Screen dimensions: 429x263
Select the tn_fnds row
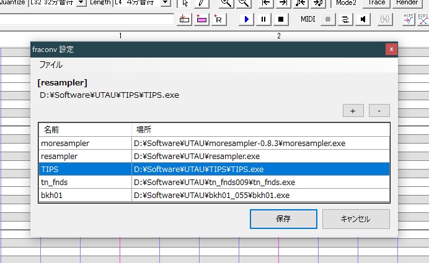[x=214, y=182]
